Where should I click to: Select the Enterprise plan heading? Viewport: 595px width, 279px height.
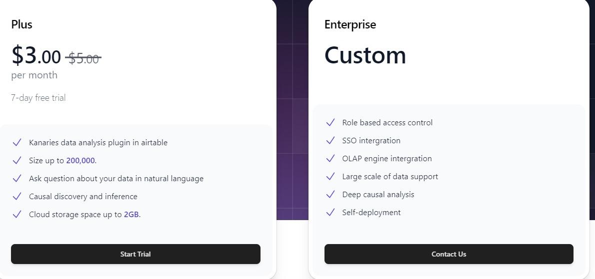click(350, 24)
